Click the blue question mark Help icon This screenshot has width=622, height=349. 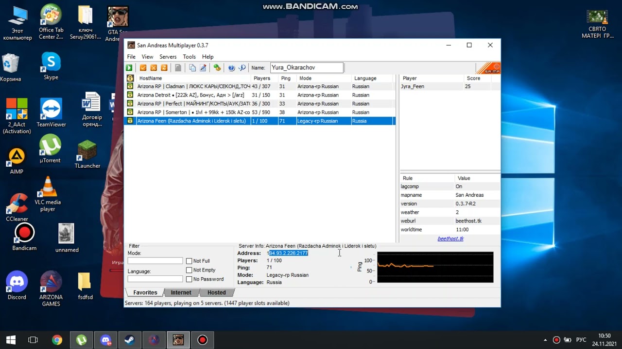231,68
